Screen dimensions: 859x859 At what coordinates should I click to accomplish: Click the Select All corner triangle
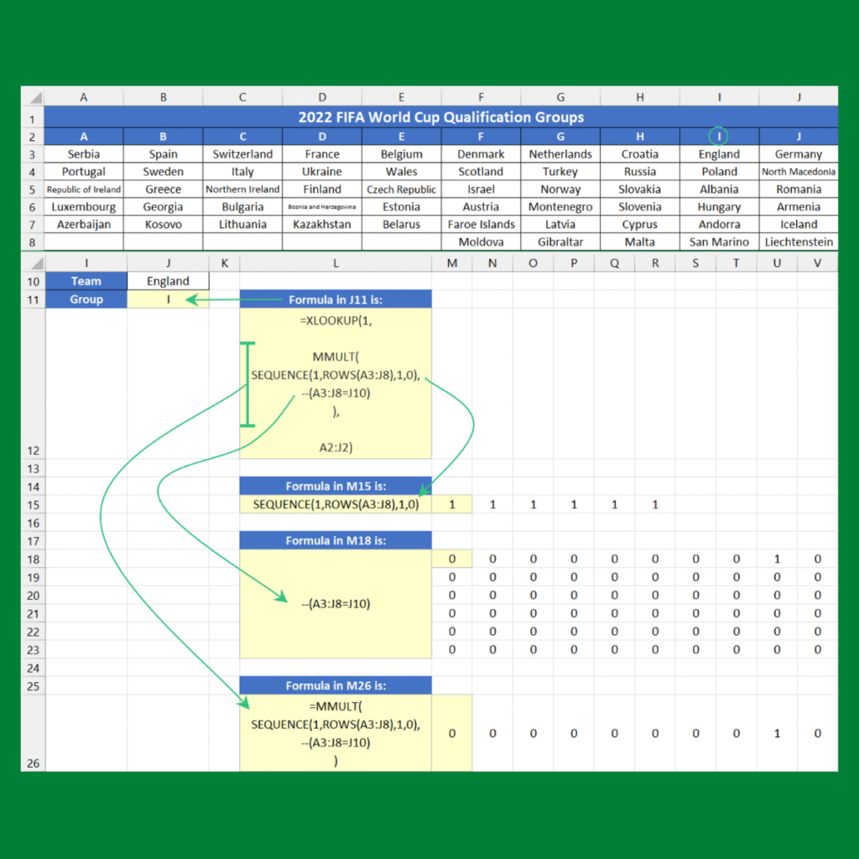[x=32, y=96]
